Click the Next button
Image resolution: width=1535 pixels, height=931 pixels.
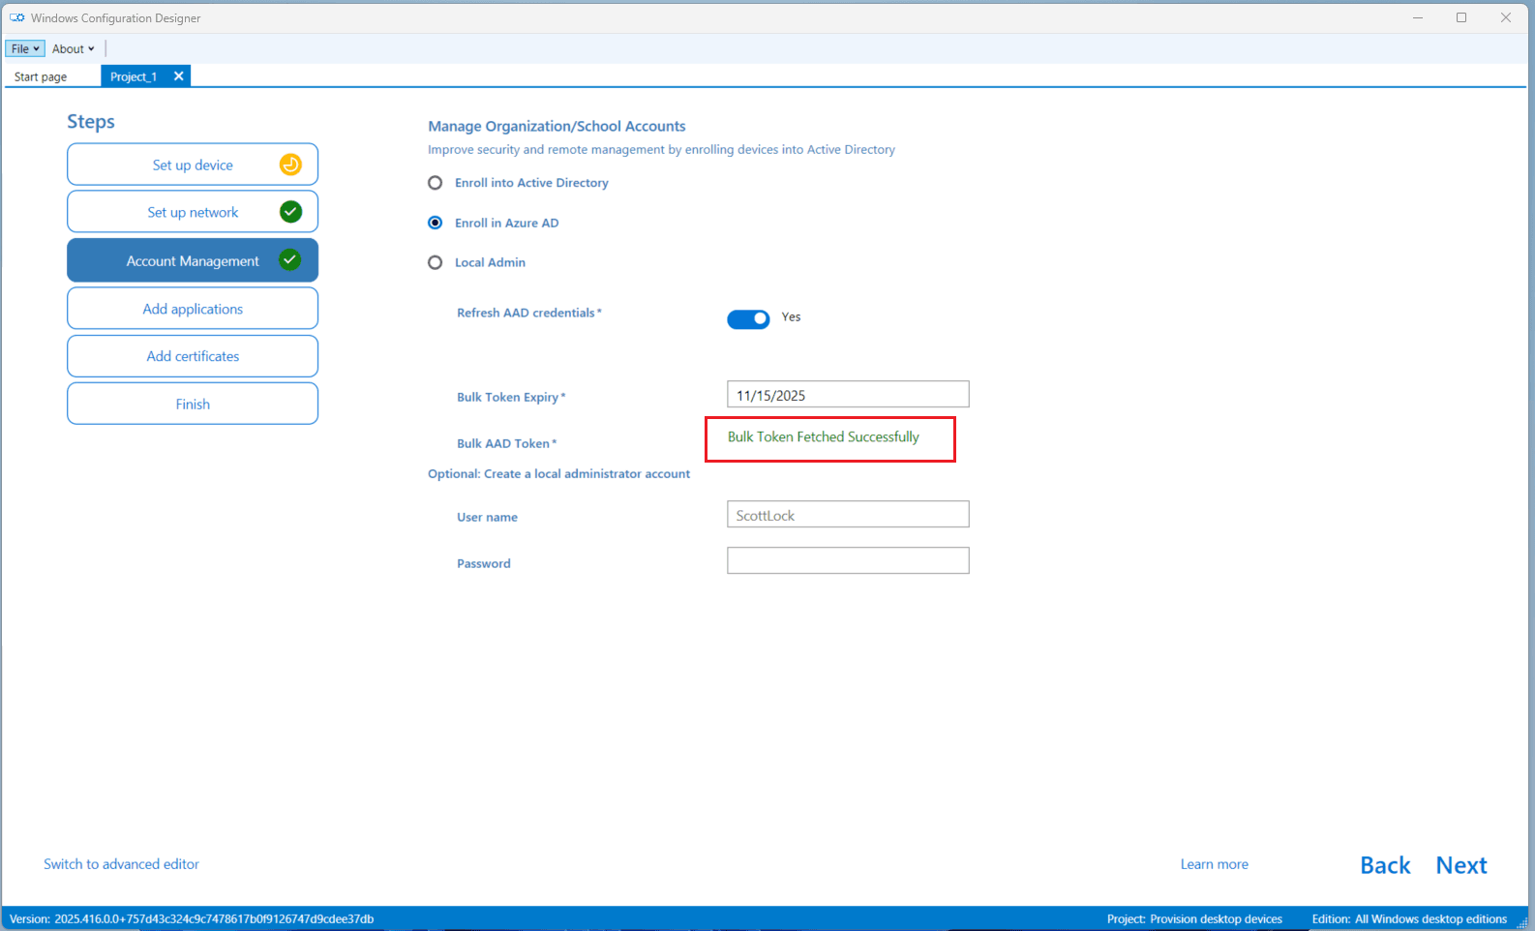1460,865
